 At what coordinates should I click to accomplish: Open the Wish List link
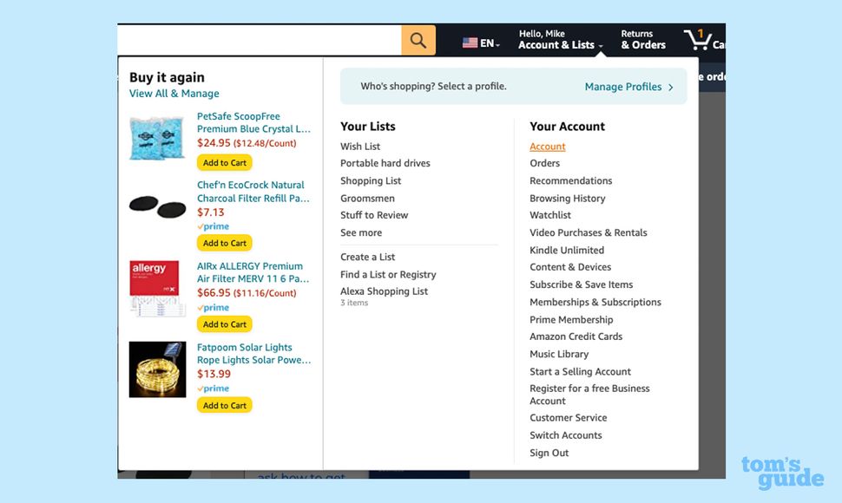[360, 146]
